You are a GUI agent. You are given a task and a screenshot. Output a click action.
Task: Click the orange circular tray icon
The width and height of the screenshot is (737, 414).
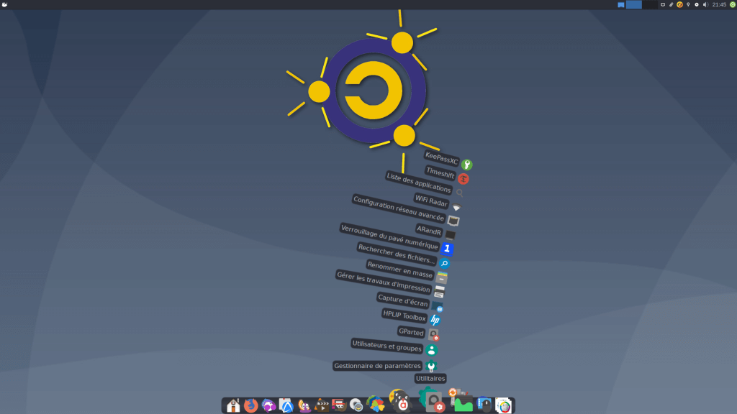click(x=679, y=5)
